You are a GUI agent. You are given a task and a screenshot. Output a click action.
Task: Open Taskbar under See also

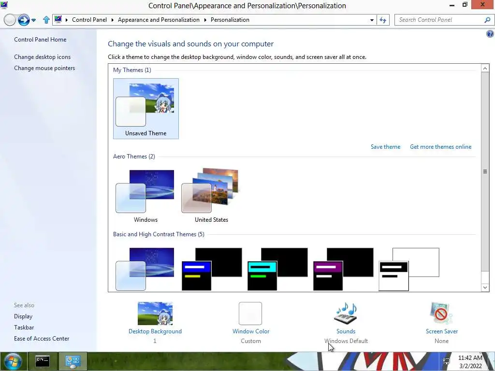point(24,327)
